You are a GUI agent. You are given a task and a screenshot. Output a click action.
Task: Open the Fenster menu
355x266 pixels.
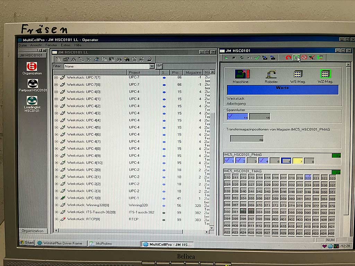[x=51, y=45]
